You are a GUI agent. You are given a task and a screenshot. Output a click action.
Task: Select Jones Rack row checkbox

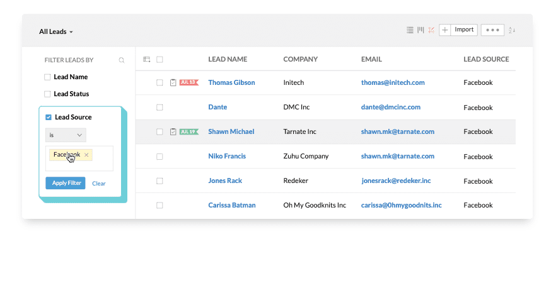point(159,181)
